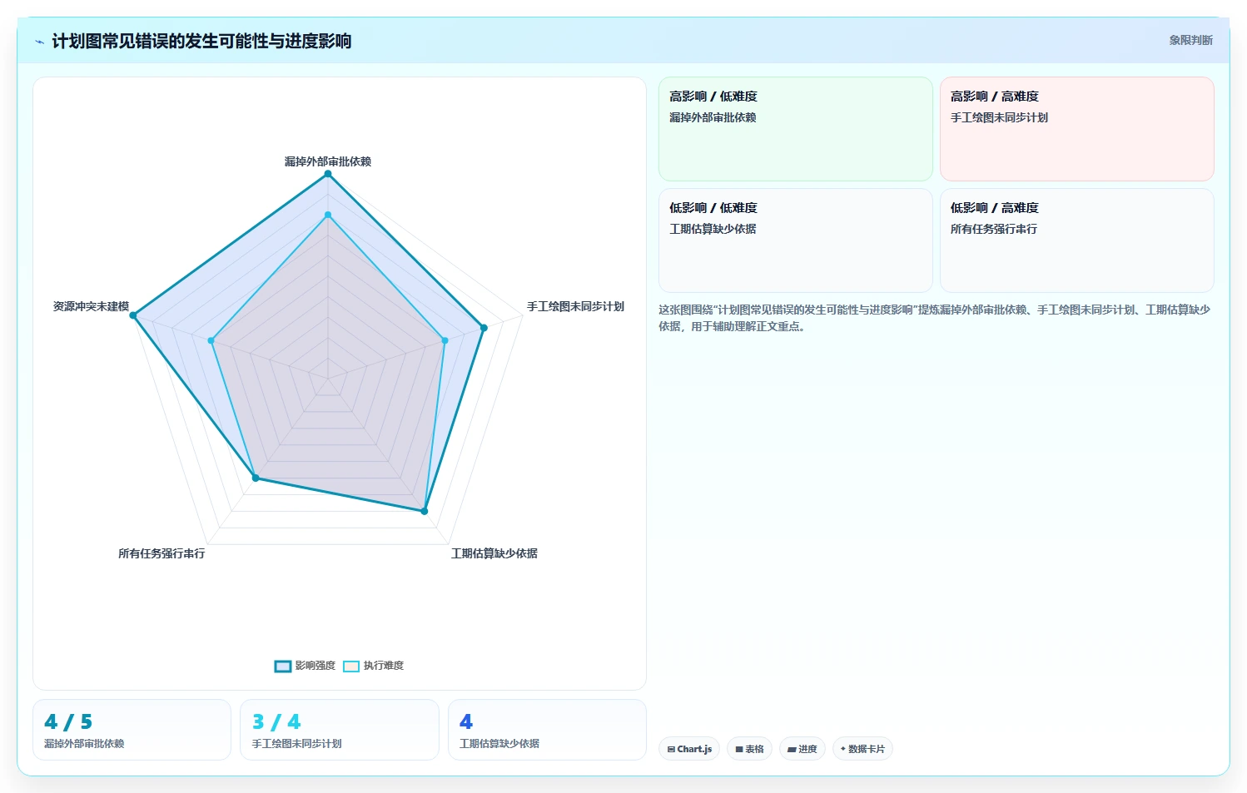Open the 高影响 / 高难度 quadrant card
1247x793 pixels.
pyautogui.click(x=1077, y=129)
